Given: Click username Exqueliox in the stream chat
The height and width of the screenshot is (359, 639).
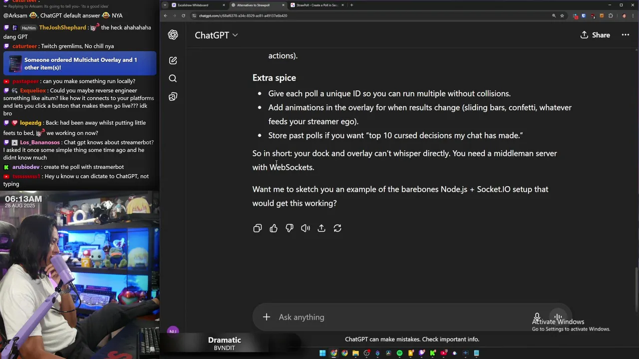Looking at the screenshot, I should [x=33, y=90].
